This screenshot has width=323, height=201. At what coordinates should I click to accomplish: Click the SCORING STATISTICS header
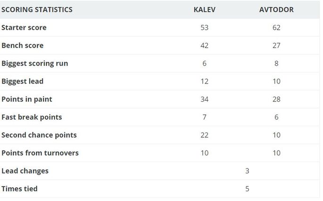point(37,10)
